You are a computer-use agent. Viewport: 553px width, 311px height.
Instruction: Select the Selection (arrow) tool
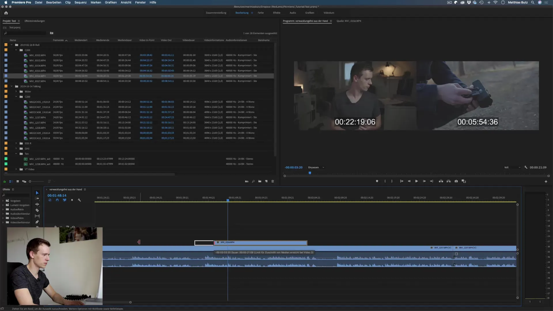tap(37, 193)
